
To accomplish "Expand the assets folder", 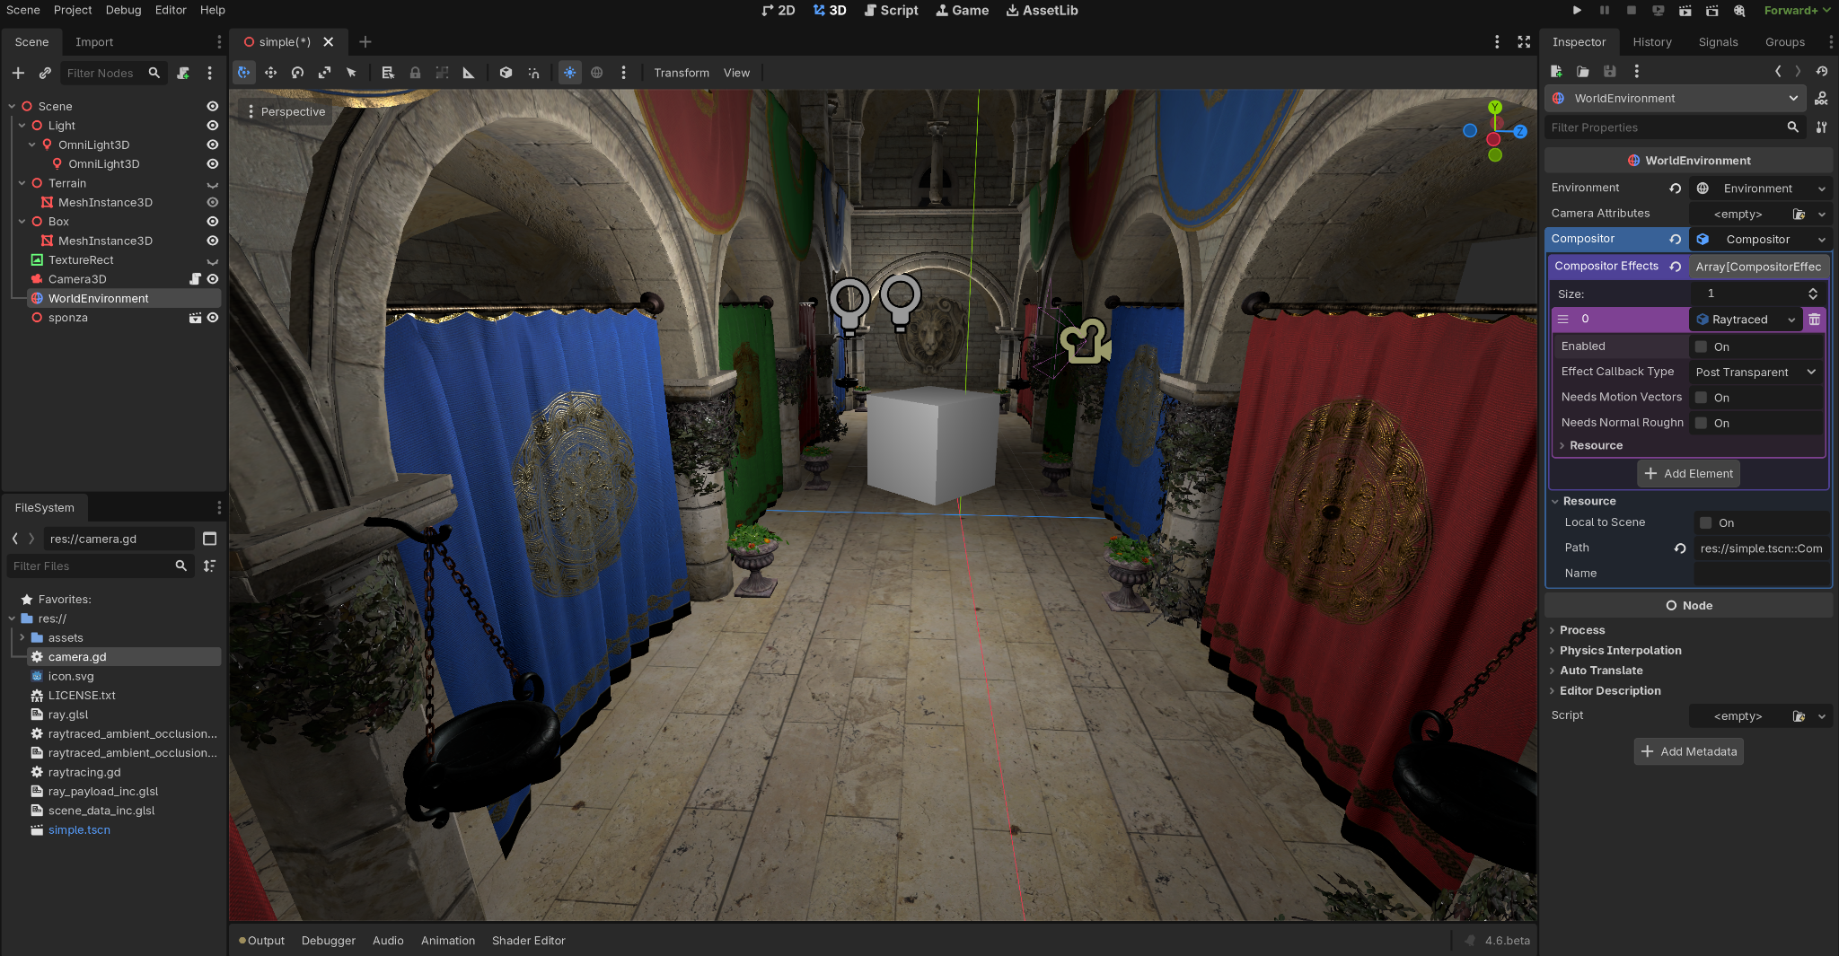I will click(x=22, y=637).
